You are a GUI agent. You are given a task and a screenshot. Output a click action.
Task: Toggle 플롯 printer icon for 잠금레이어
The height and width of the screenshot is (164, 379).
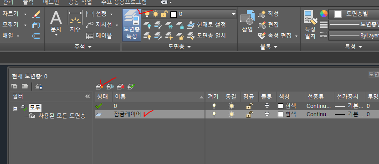[267, 114]
